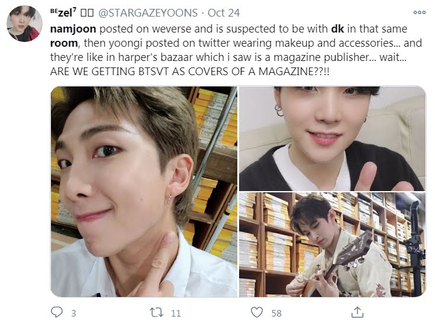Click the Oct 24 timestamp

[x=224, y=13]
